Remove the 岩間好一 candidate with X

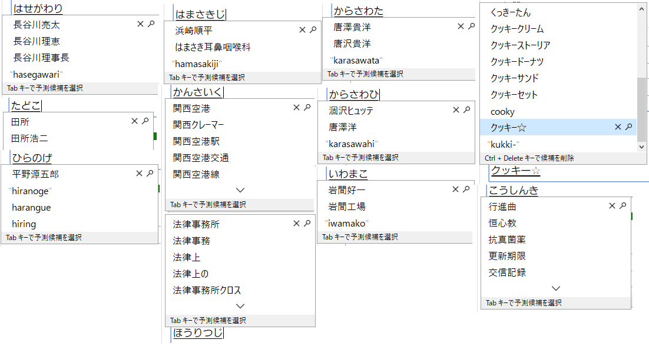(x=456, y=189)
